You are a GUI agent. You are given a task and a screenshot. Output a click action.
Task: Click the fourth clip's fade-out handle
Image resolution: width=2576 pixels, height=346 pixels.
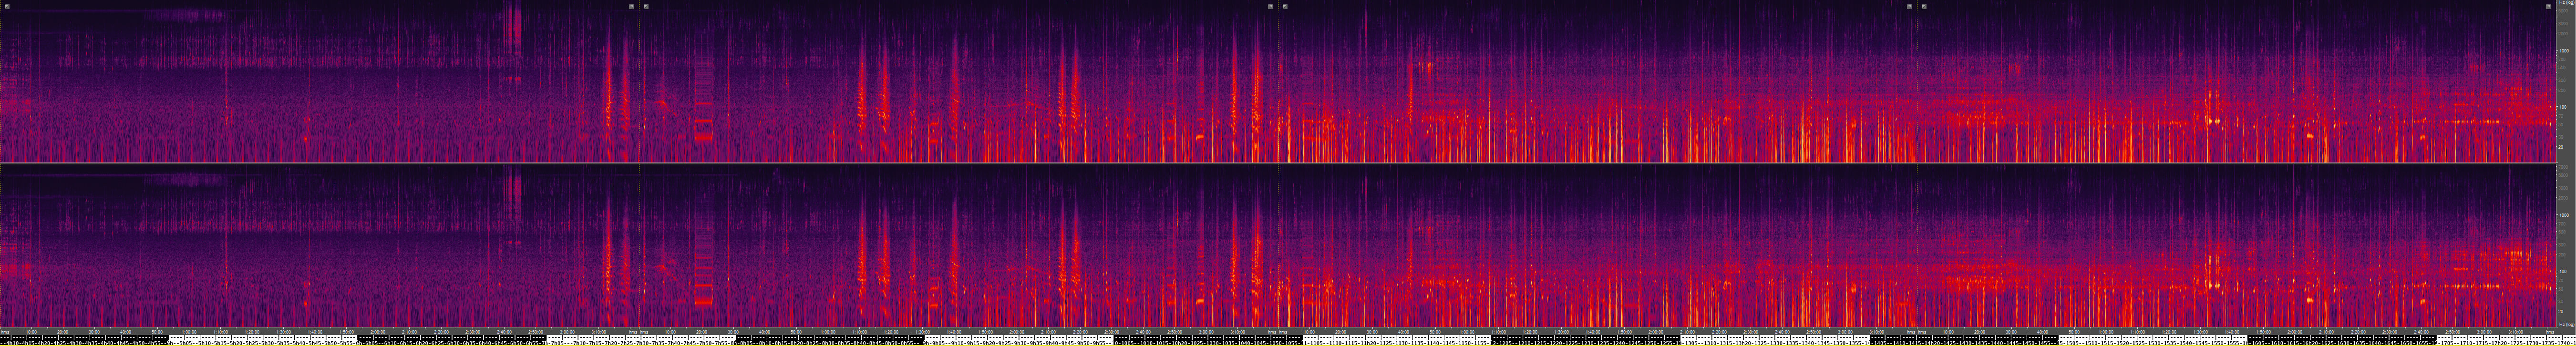2548,6
